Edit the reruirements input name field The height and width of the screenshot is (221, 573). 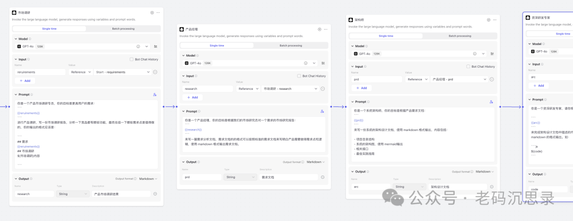(x=40, y=72)
